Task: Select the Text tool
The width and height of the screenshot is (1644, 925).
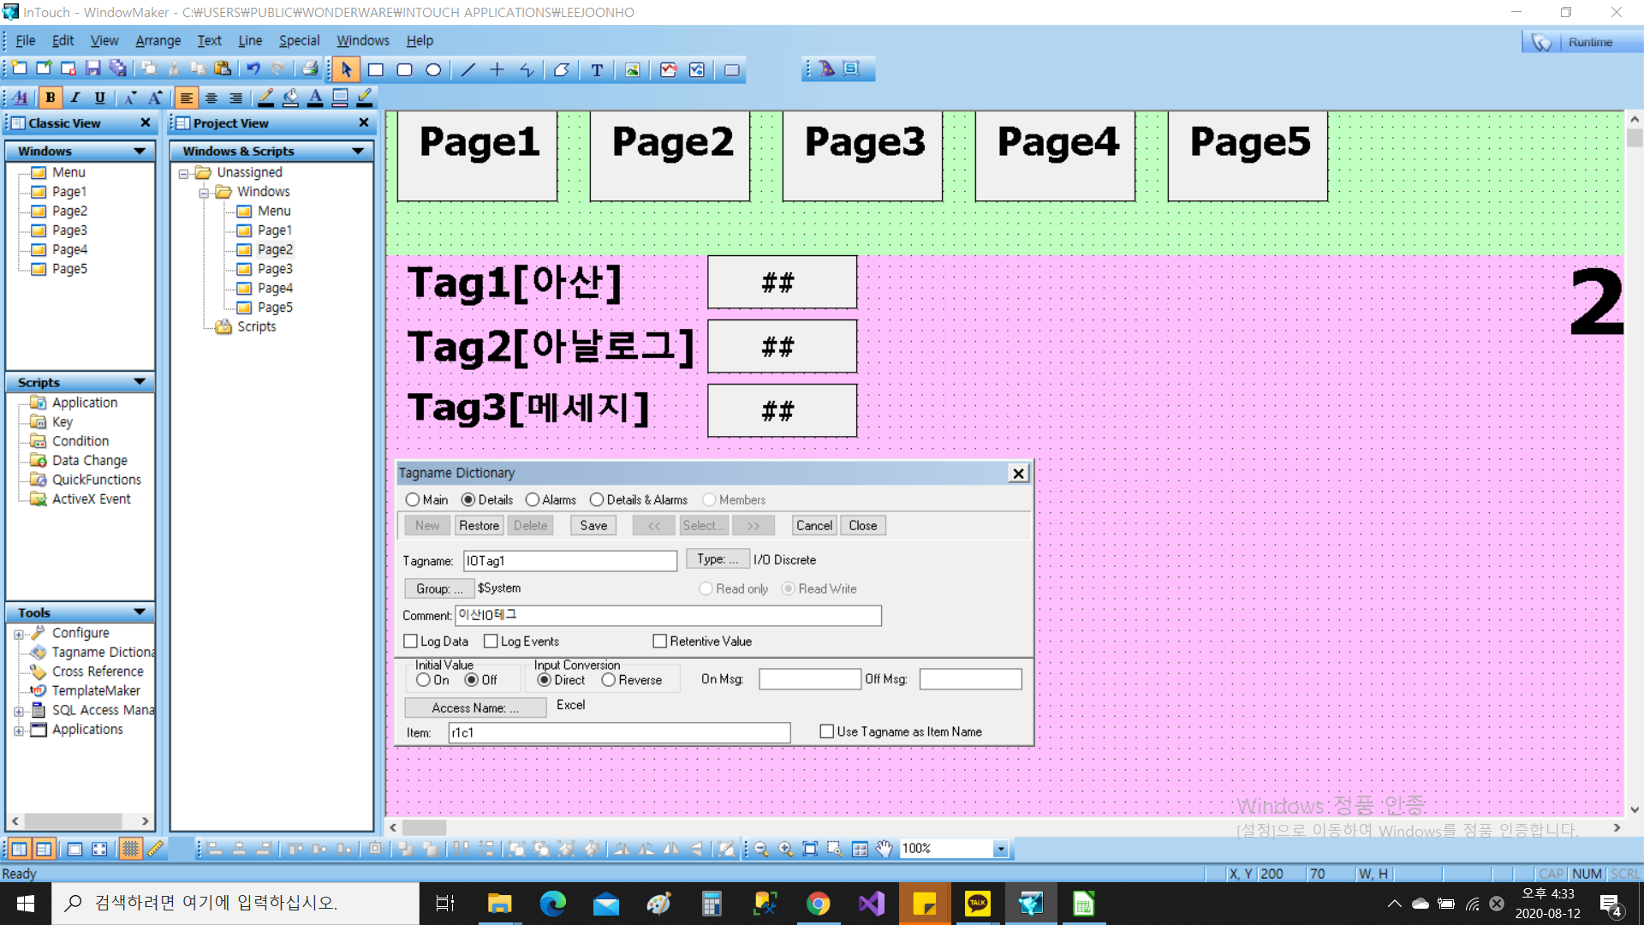Action: coord(597,70)
